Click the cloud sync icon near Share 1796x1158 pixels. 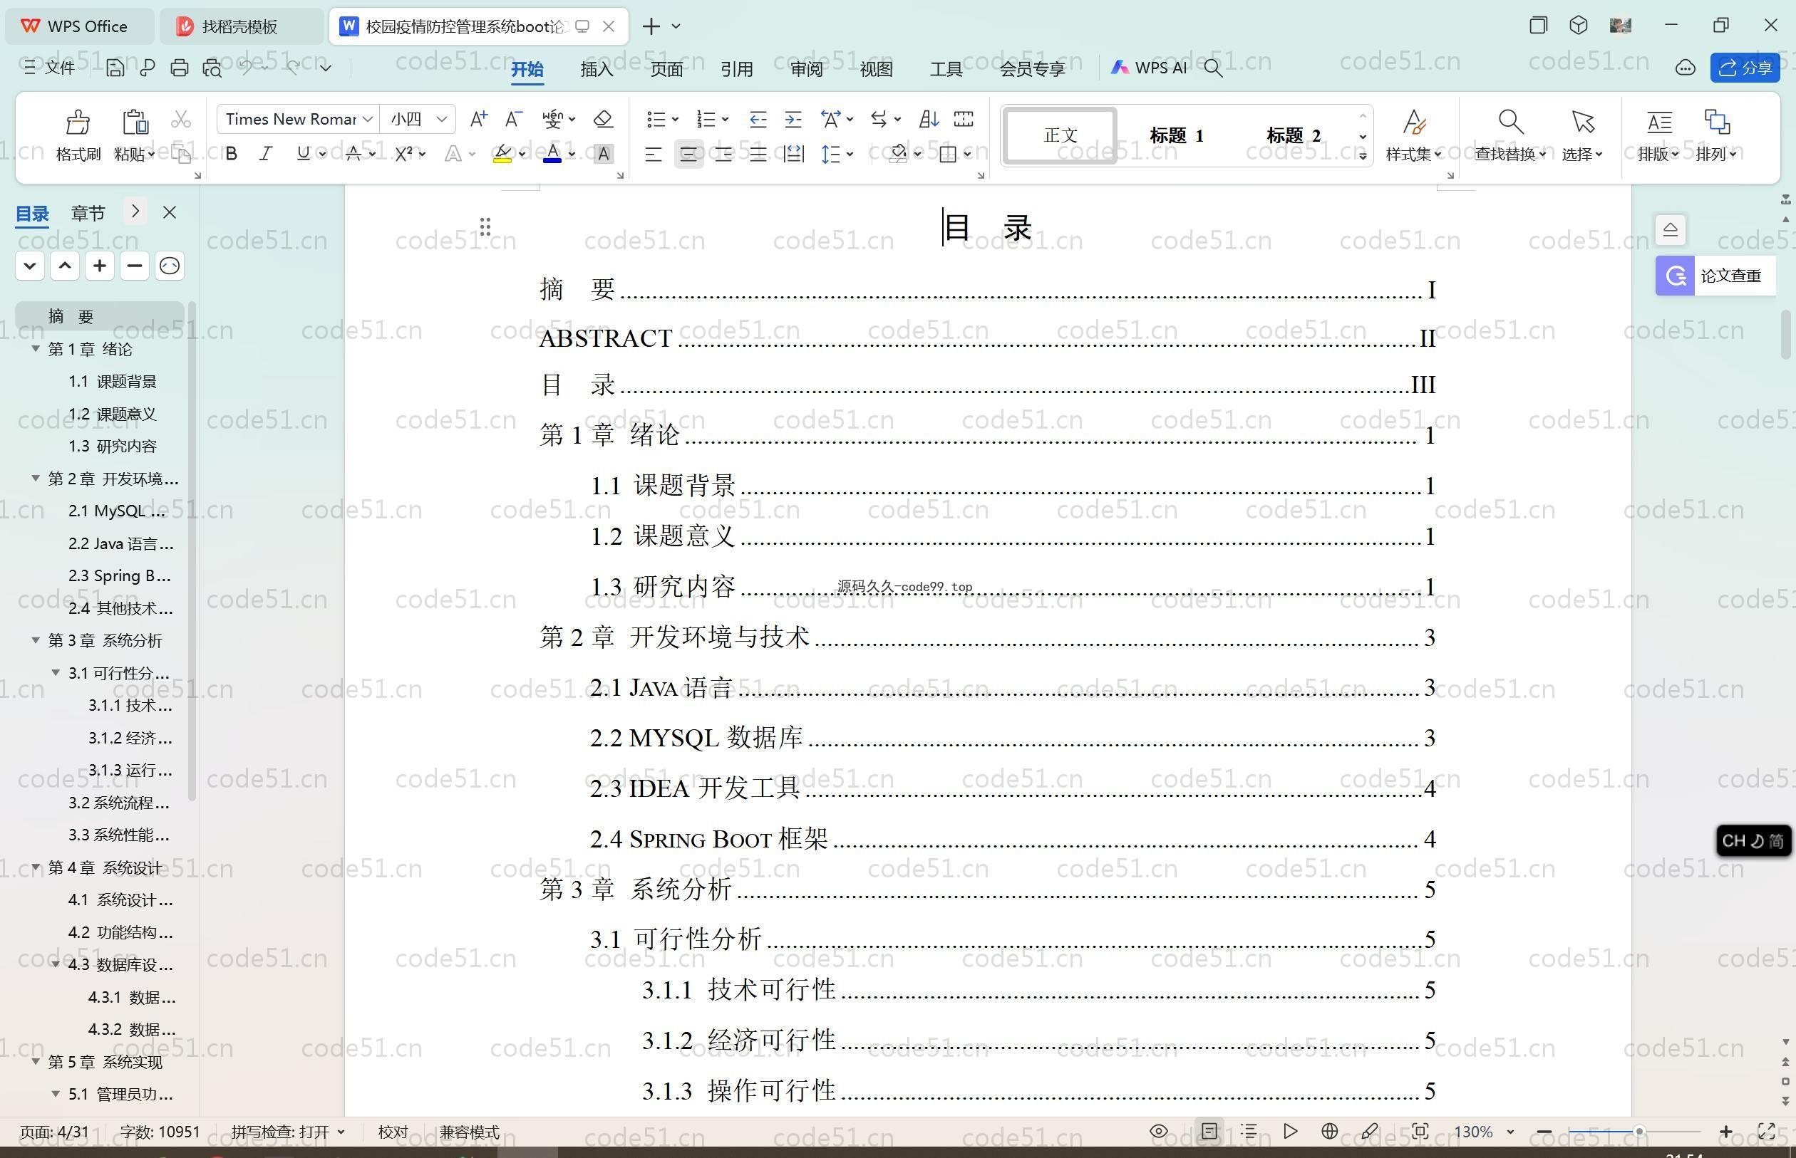1685,68
